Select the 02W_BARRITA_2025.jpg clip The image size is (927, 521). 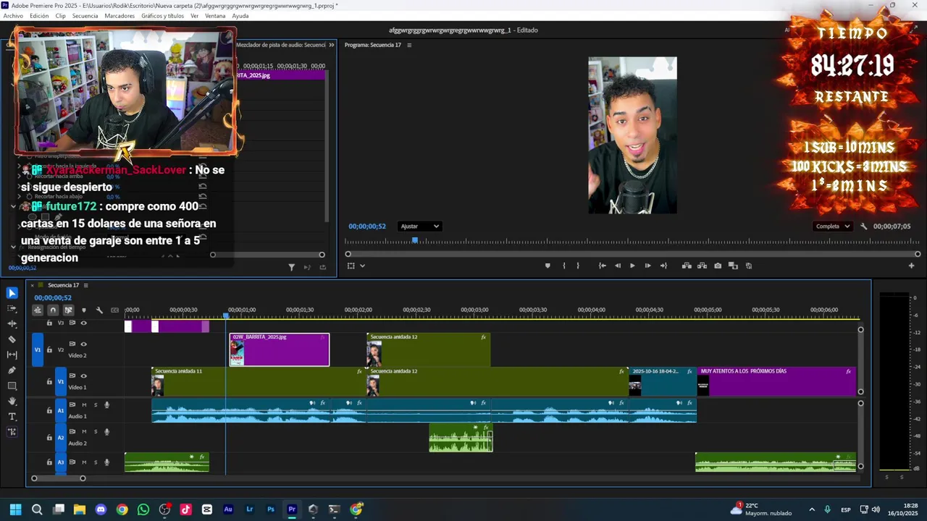click(x=280, y=350)
